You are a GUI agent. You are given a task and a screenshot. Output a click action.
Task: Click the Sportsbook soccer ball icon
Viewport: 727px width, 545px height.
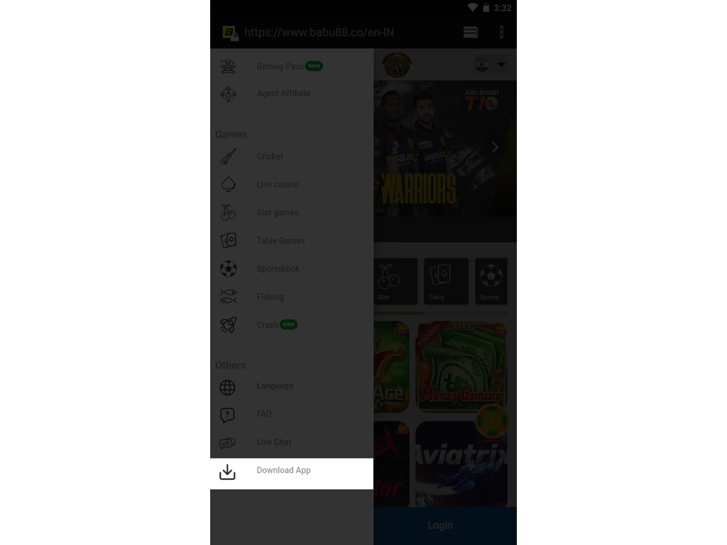(228, 268)
